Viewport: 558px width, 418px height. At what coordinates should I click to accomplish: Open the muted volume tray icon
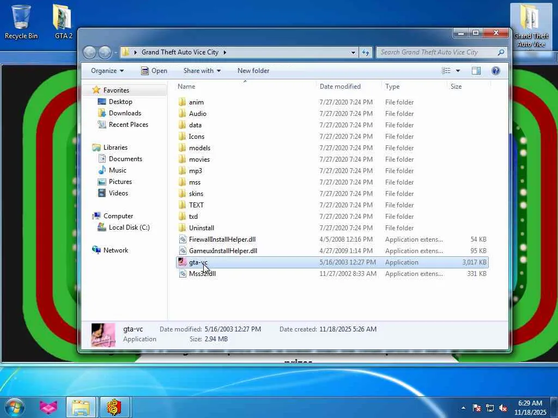tap(503, 408)
